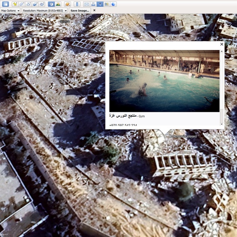Start the Record a Tour tool
The height and width of the screenshot is (237, 237).
[x=42, y=4]
